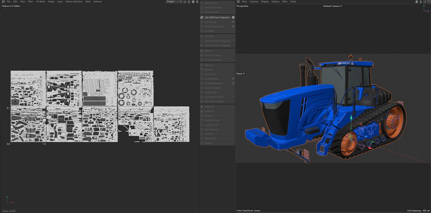Click the zoom arrows icon in UV editor
This screenshot has height=213, width=431.
(x=197, y=2)
